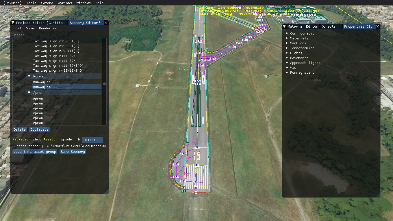Switch to the Objects tab
This screenshot has height=221, width=393.
(x=329, y=26)
